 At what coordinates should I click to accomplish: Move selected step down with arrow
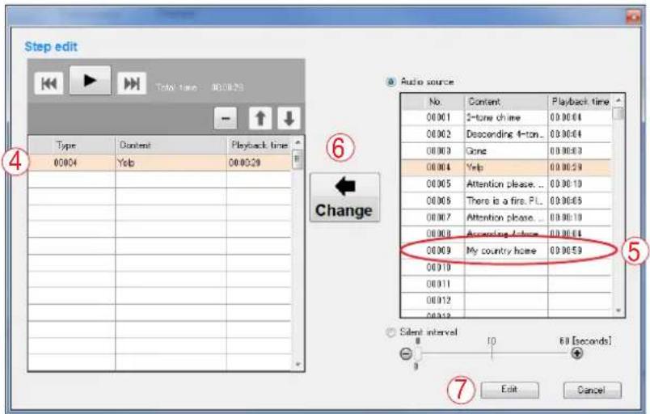click(289, 118)
